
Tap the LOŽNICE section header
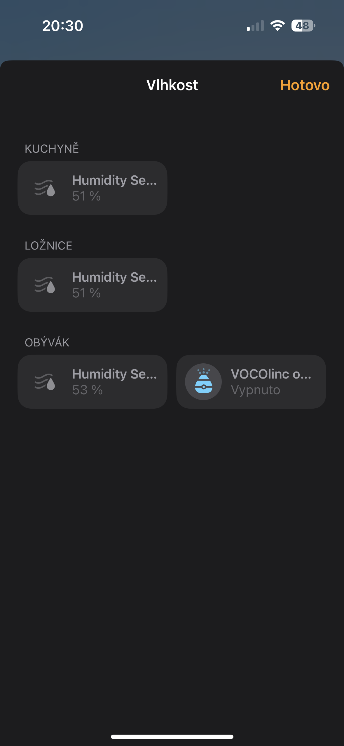tap(48, 246)
